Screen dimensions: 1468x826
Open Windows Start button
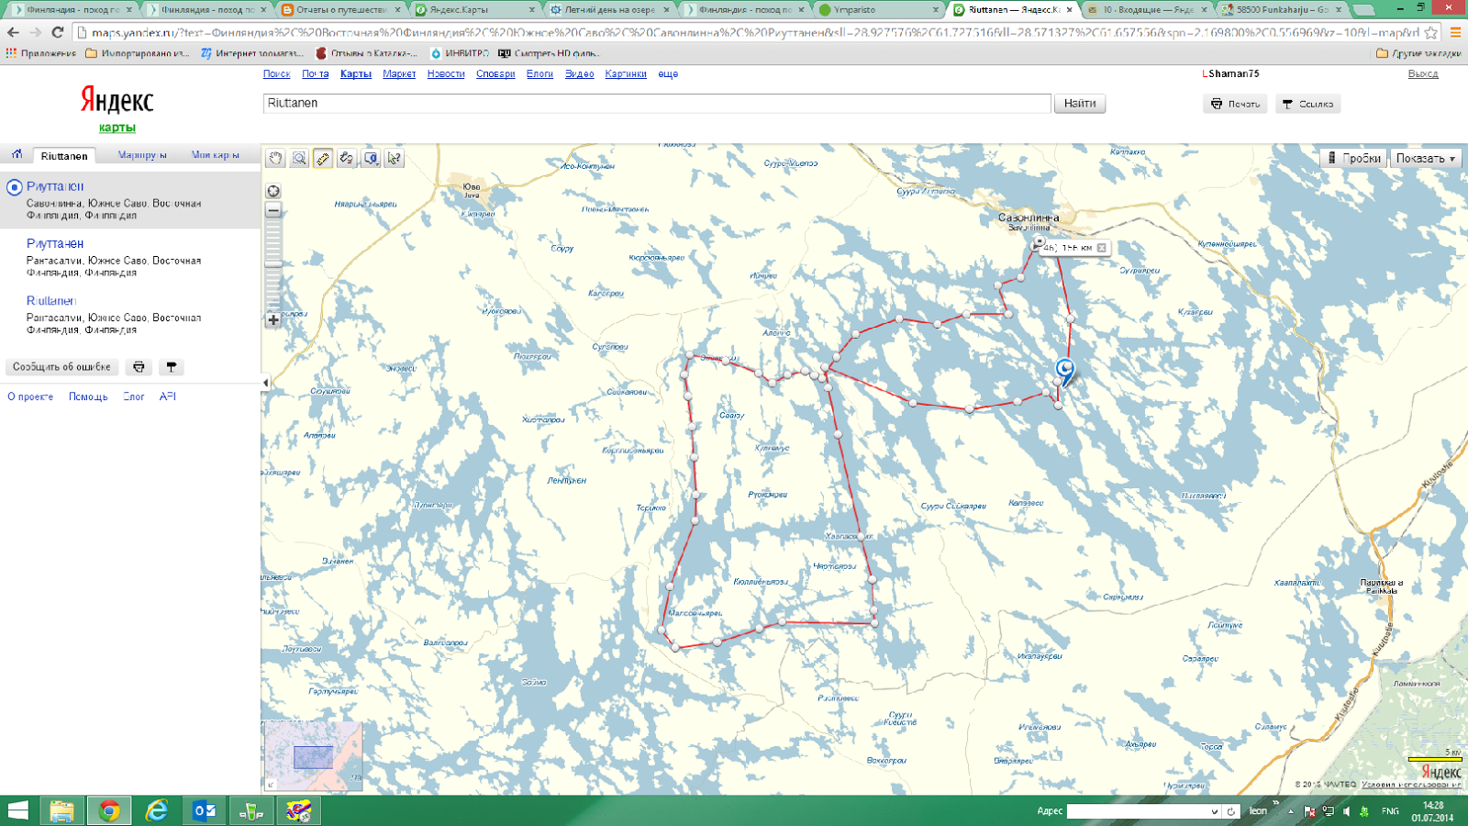(18, 810)
